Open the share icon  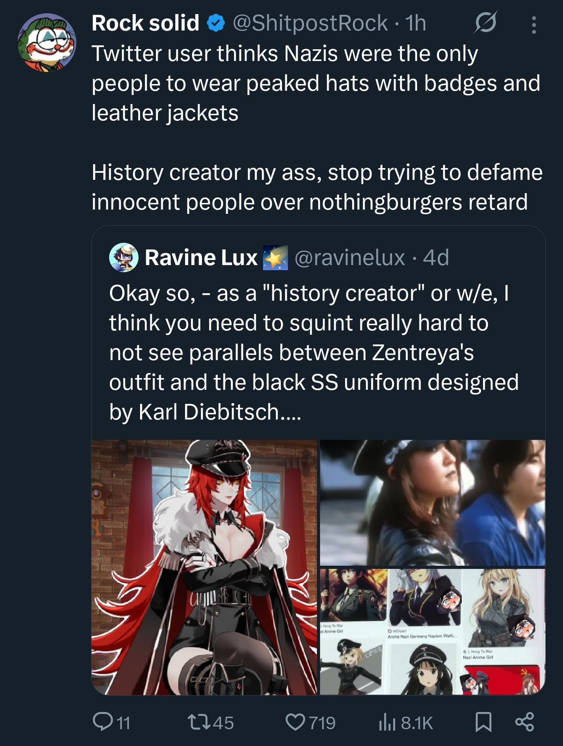524,723
